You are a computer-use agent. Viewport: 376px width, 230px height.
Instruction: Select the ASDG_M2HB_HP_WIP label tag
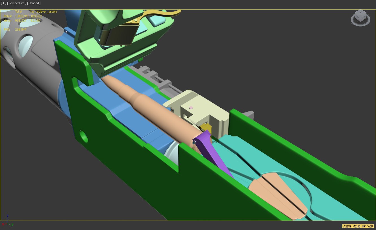pyautogui.click(x=358, y=226)
